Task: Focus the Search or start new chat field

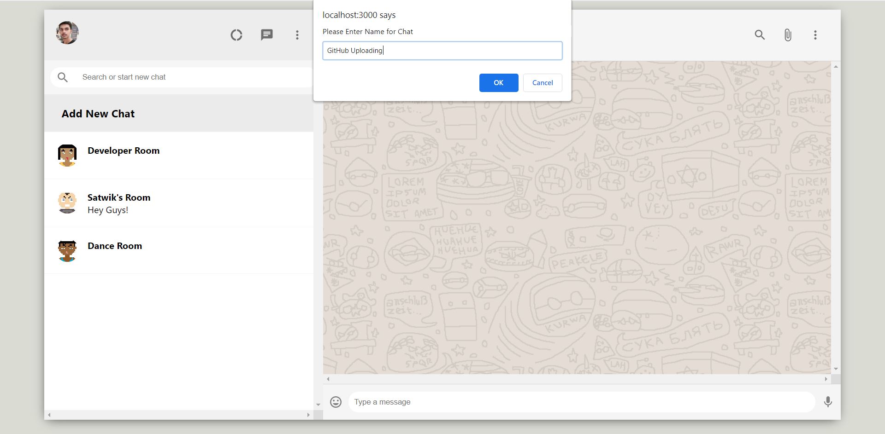Action: tap(182, 77)
